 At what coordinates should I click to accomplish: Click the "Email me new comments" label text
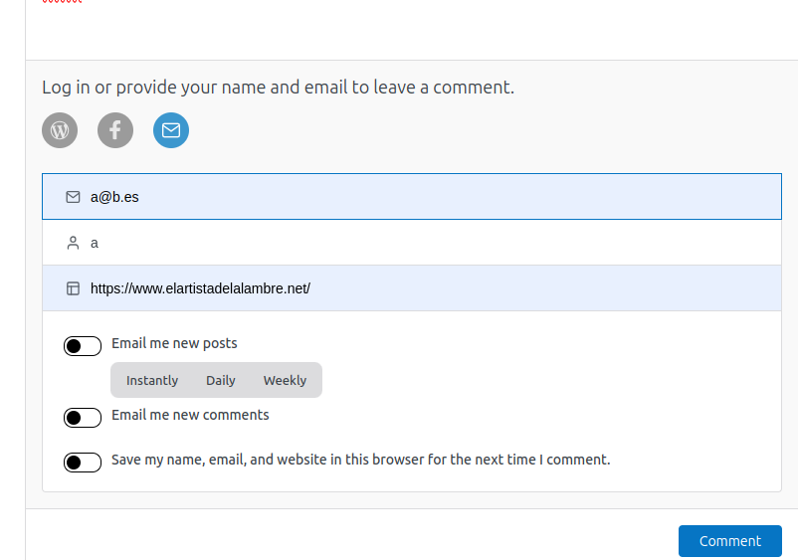click(190, 415)
